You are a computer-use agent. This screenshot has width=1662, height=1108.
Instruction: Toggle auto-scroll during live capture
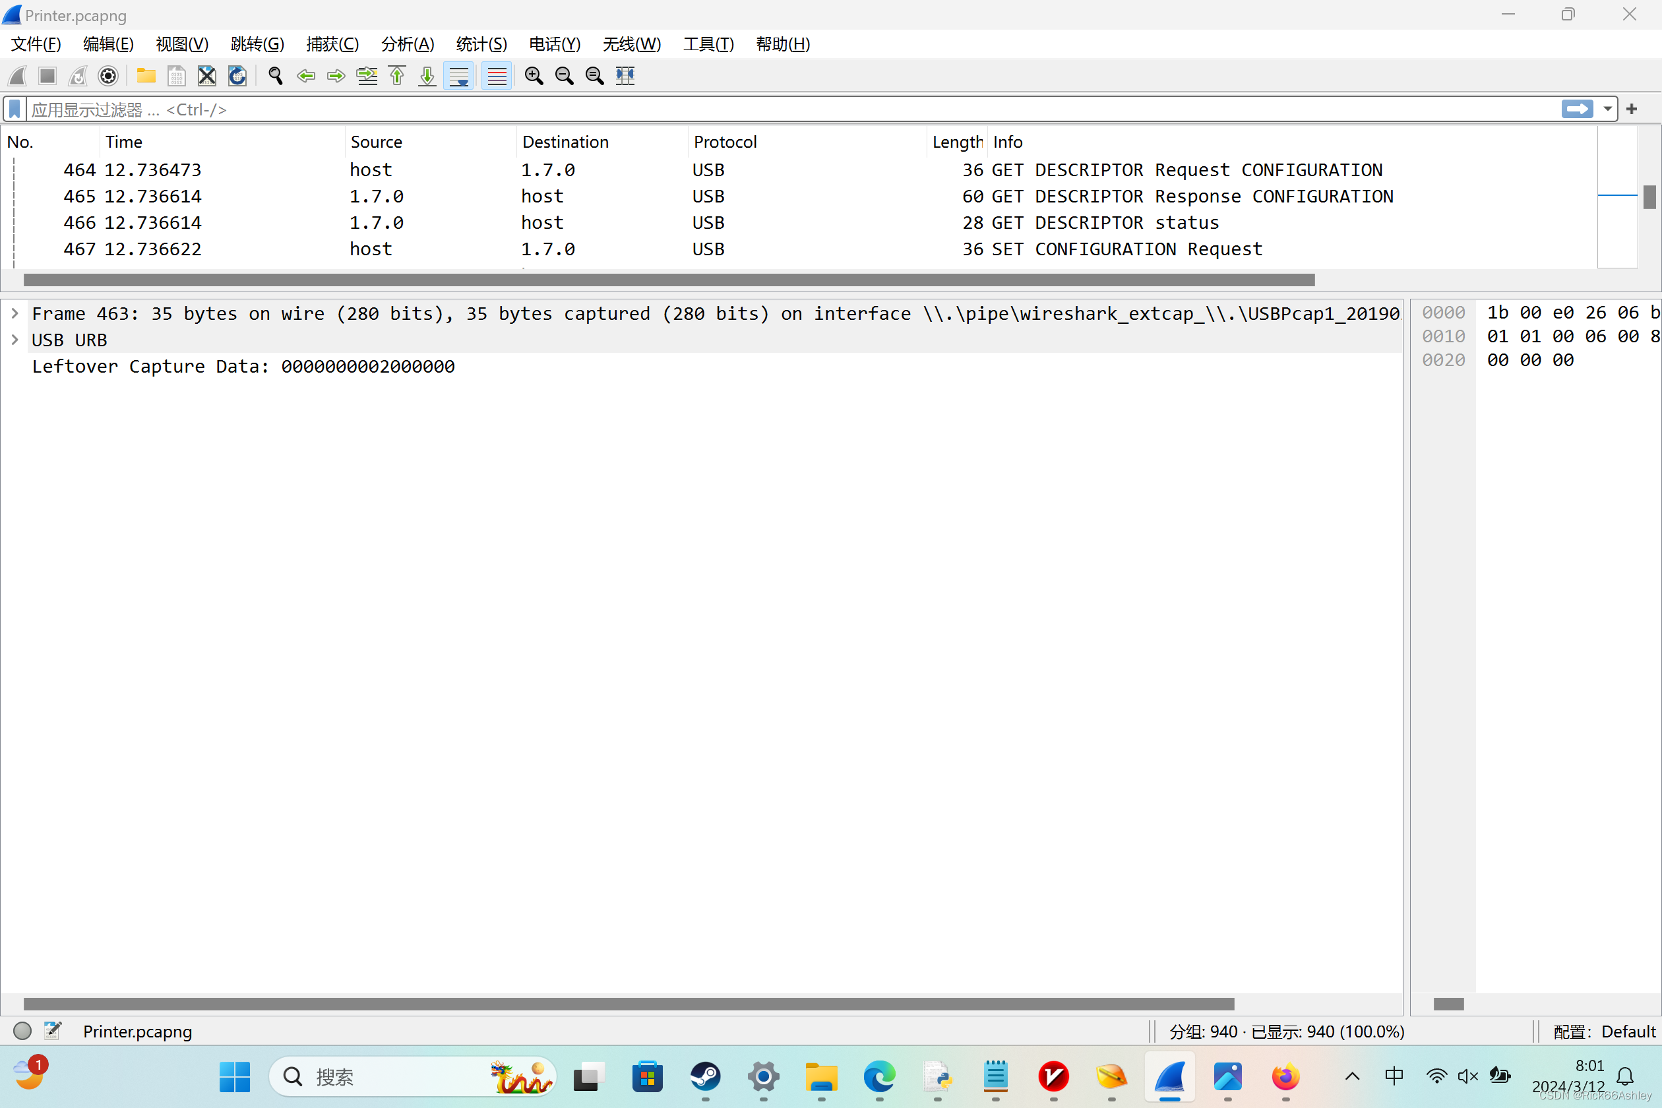click(458, 76)
